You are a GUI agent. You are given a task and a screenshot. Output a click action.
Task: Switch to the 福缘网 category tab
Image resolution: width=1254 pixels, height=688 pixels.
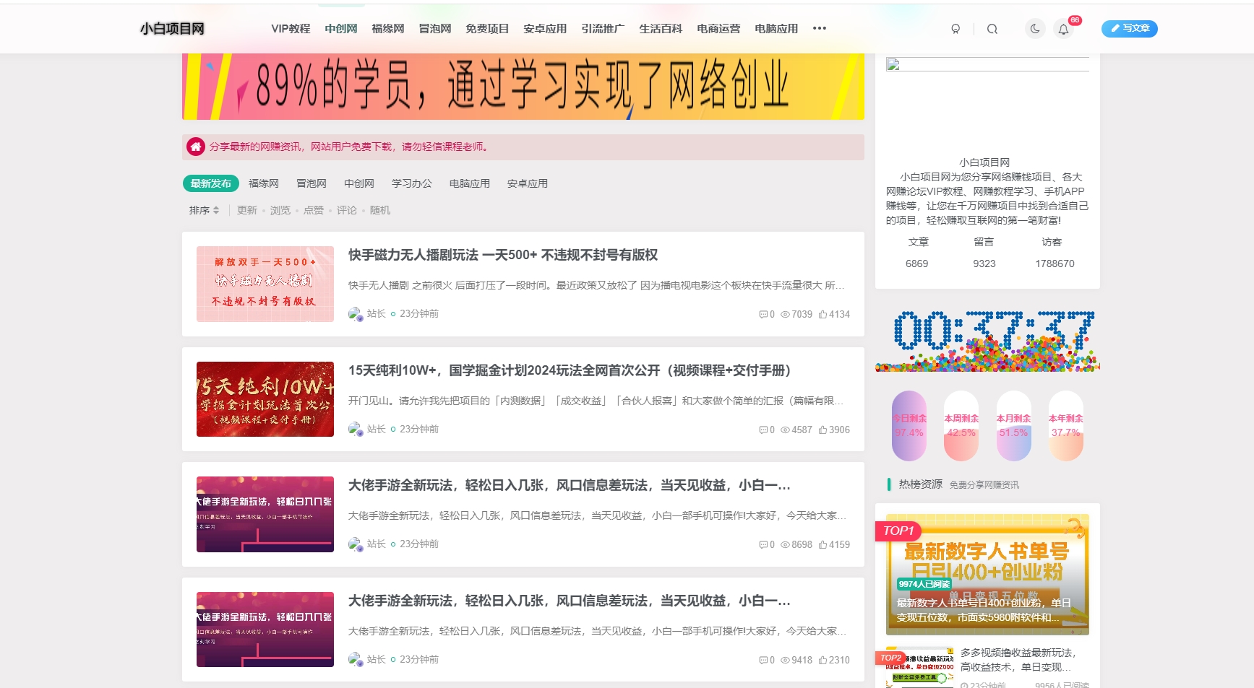(x=264, y=183)
